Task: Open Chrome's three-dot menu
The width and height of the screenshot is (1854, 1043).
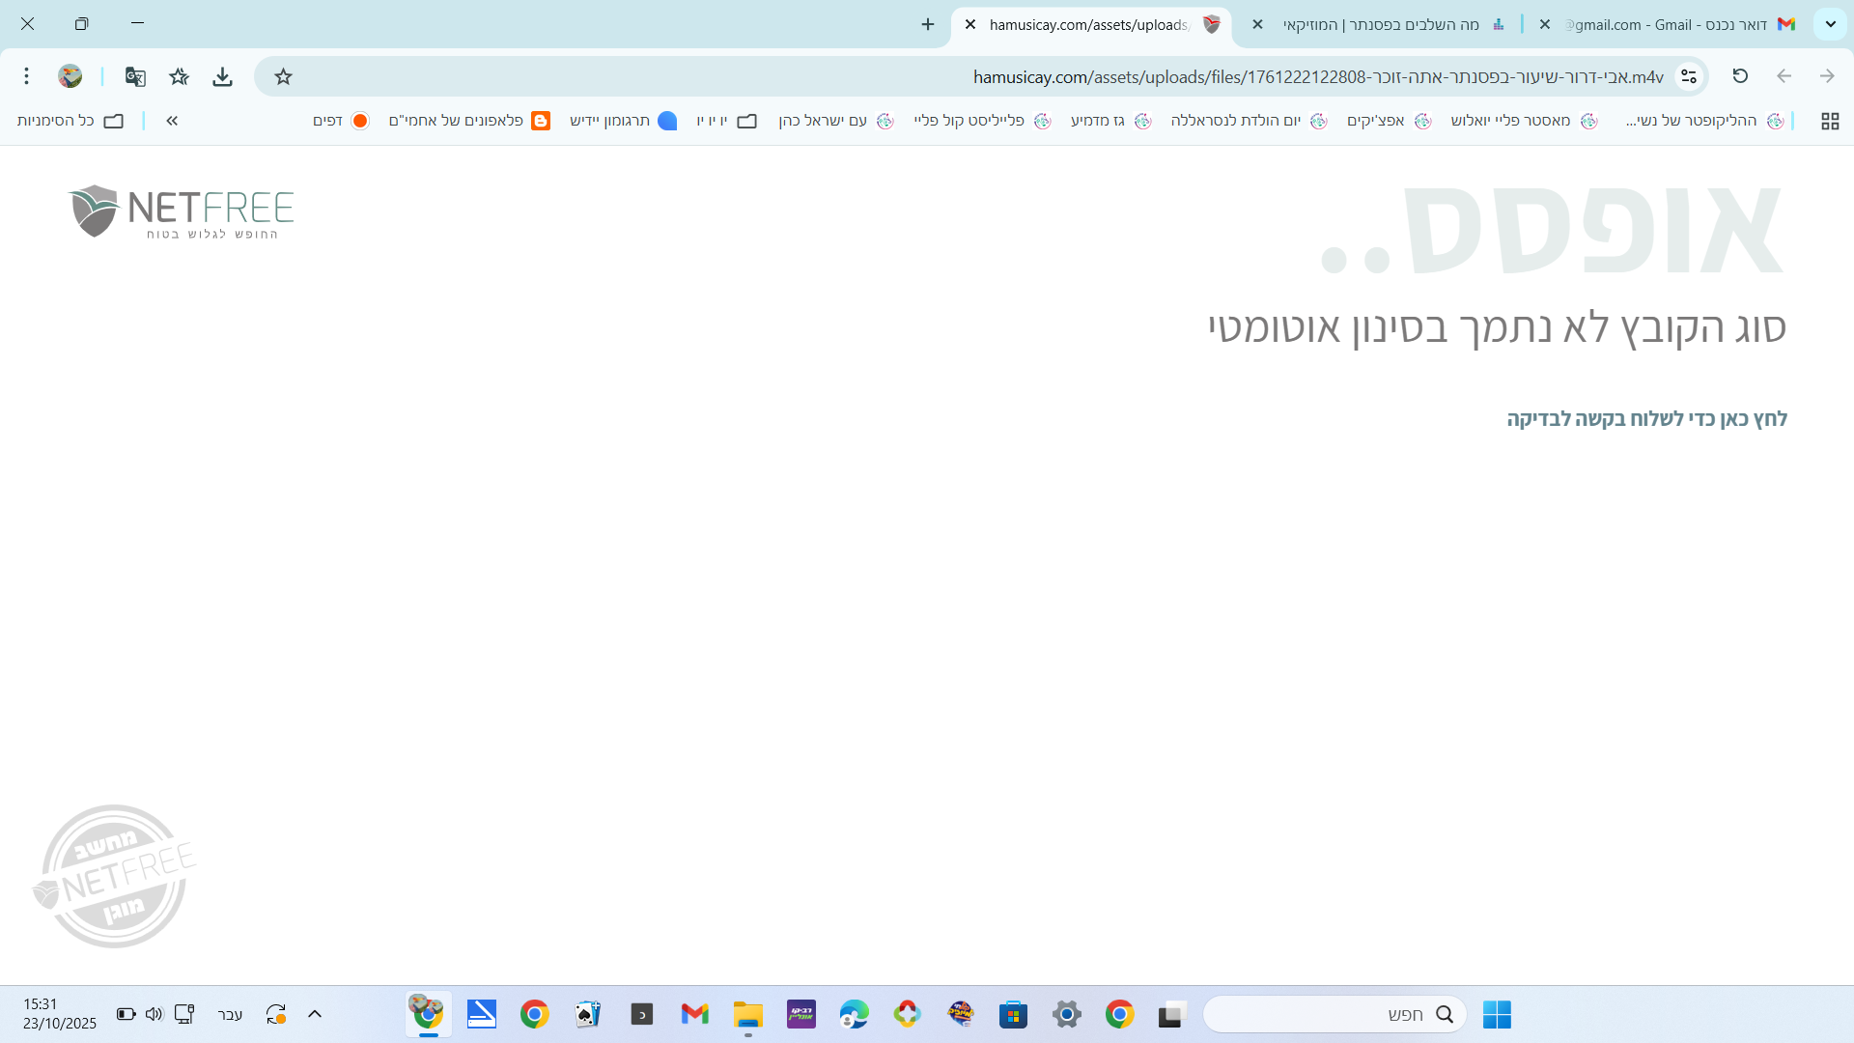Action: point(26,76)
